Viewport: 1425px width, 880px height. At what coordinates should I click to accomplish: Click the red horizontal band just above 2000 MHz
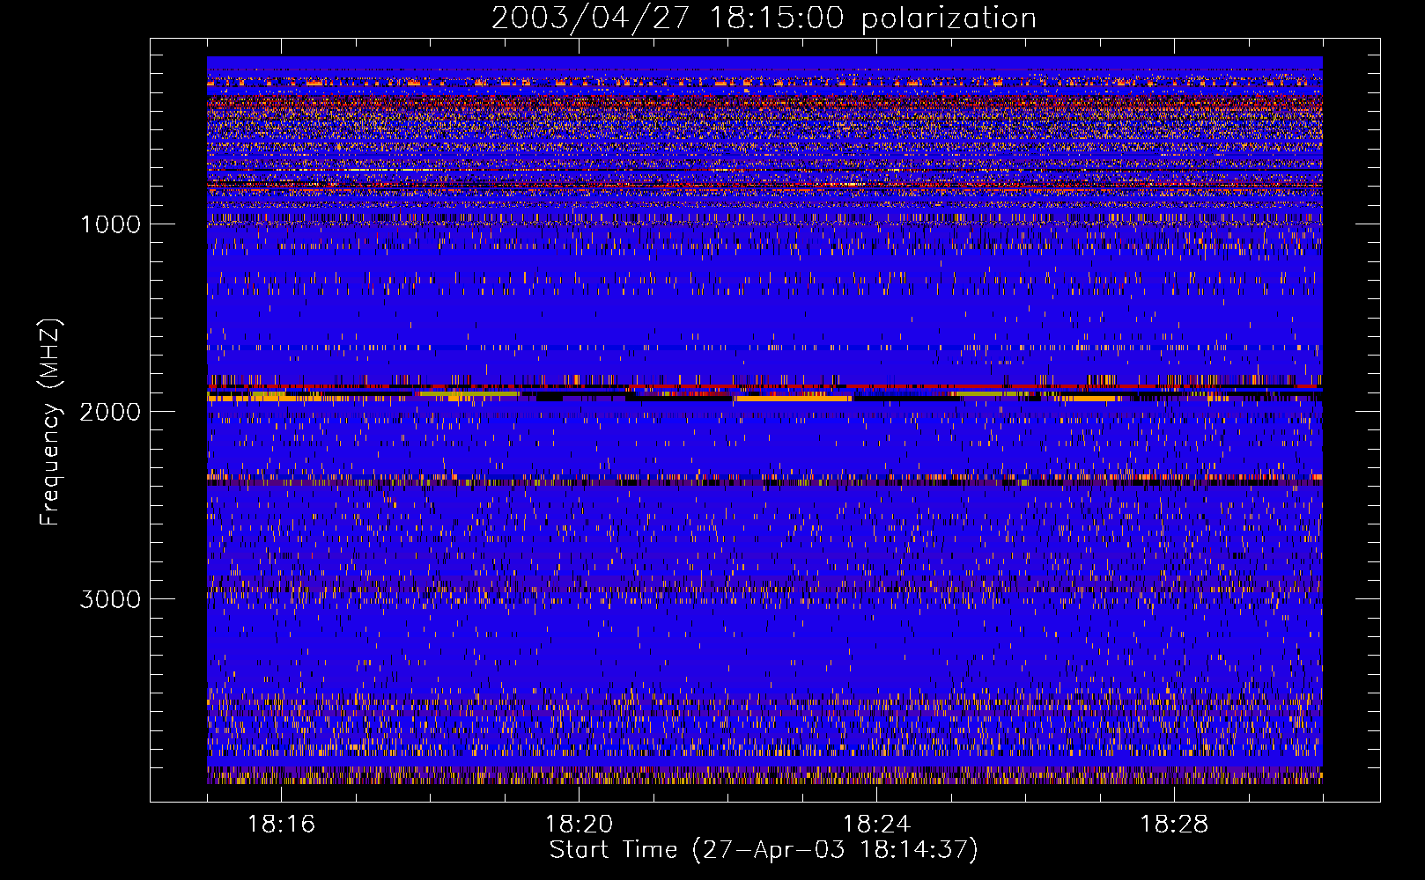coord(764,386)
